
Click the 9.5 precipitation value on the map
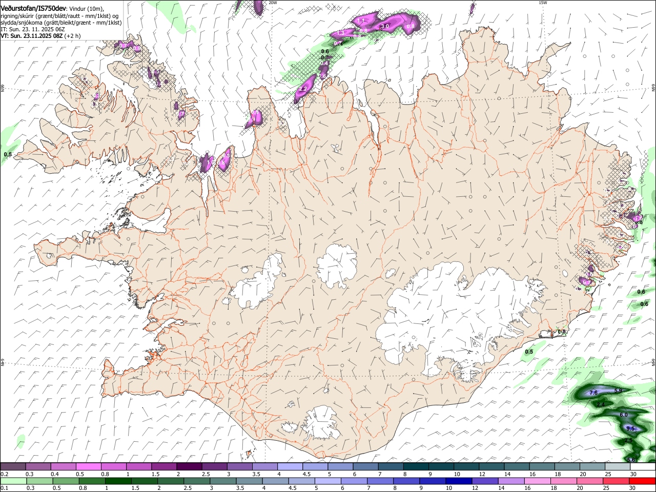coord(630,428)
